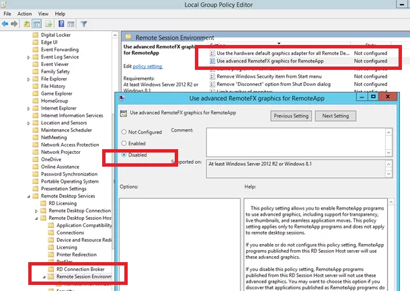Collapse the Remote Desktop Services tree node
Screen dimensions: 410x291
point(28,196)
